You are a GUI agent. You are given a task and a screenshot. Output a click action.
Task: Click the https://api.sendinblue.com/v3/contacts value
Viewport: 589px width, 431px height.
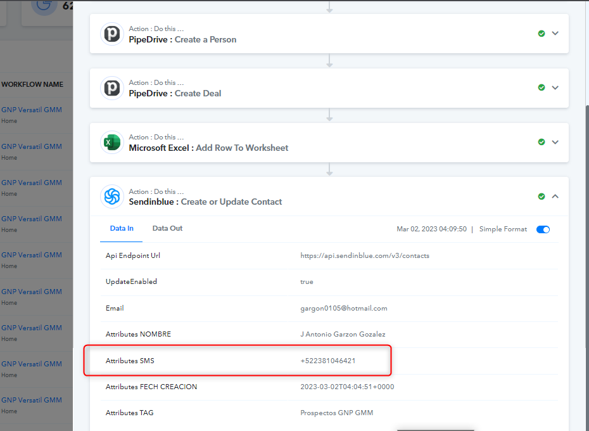[x=365, y=255]
